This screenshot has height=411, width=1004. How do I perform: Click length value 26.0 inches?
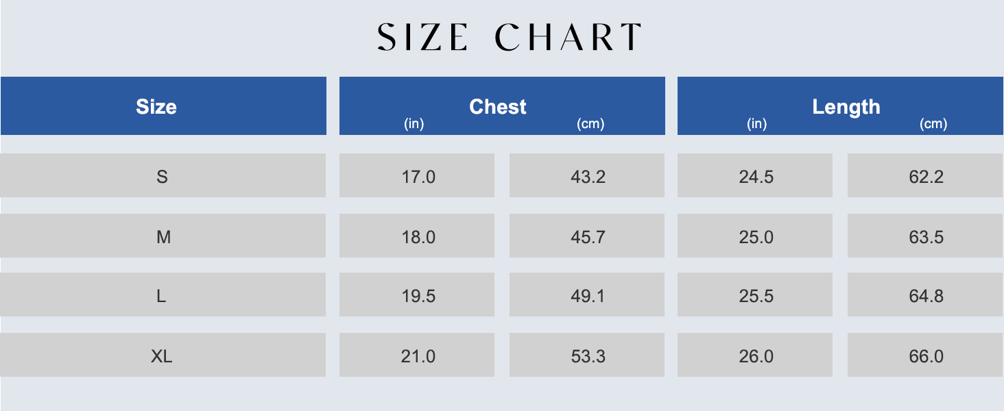755,355
